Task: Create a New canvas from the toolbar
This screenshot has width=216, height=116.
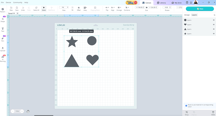Action: [x=11, y=9]
